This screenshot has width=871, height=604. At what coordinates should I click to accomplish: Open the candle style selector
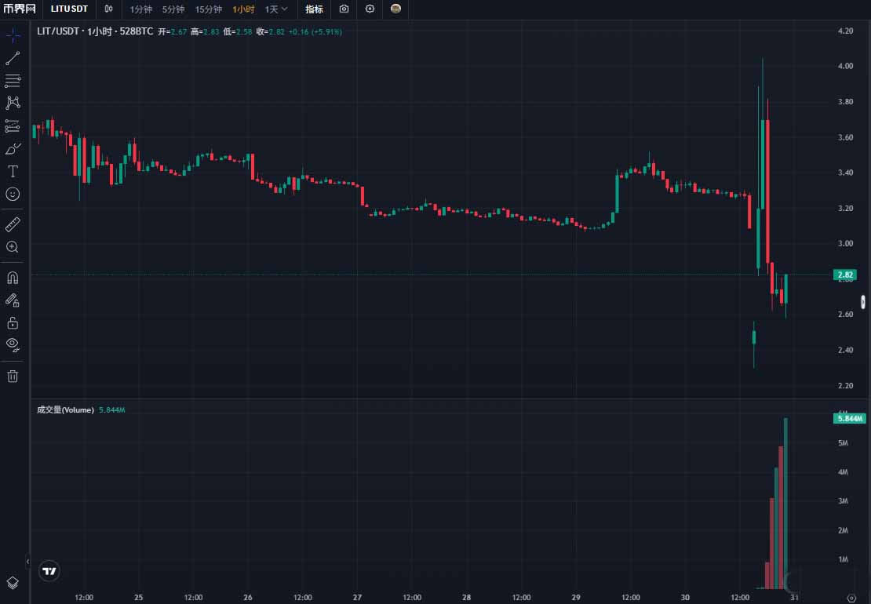pos(108,9)
